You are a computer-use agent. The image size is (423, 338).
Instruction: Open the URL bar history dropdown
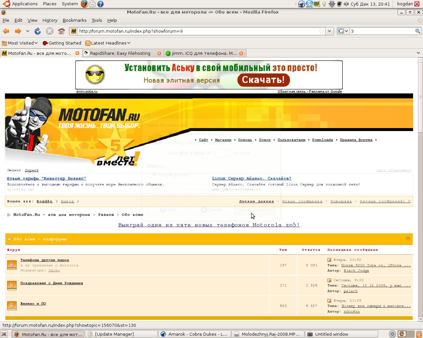tap(329, 31)
